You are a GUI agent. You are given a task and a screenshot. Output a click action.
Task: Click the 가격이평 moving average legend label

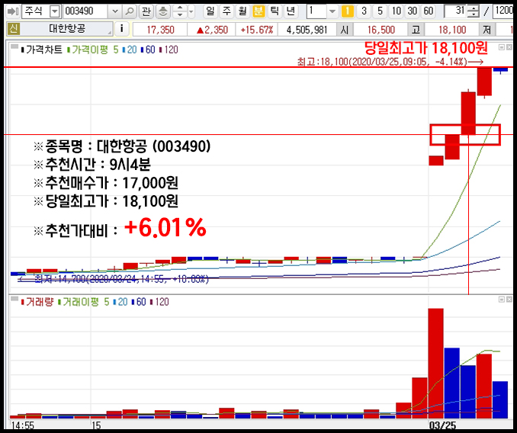click(x=90, y=50)
